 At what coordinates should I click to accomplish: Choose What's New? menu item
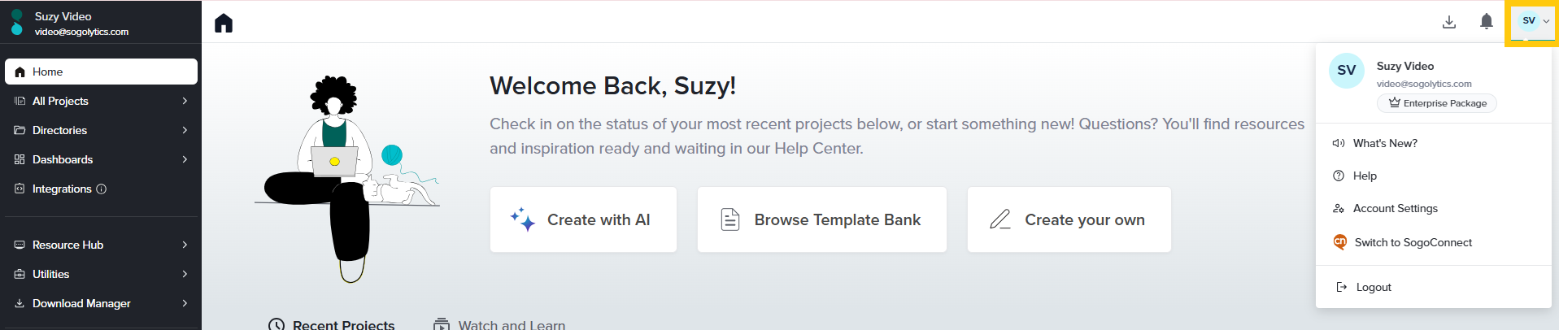(1384, 143)
